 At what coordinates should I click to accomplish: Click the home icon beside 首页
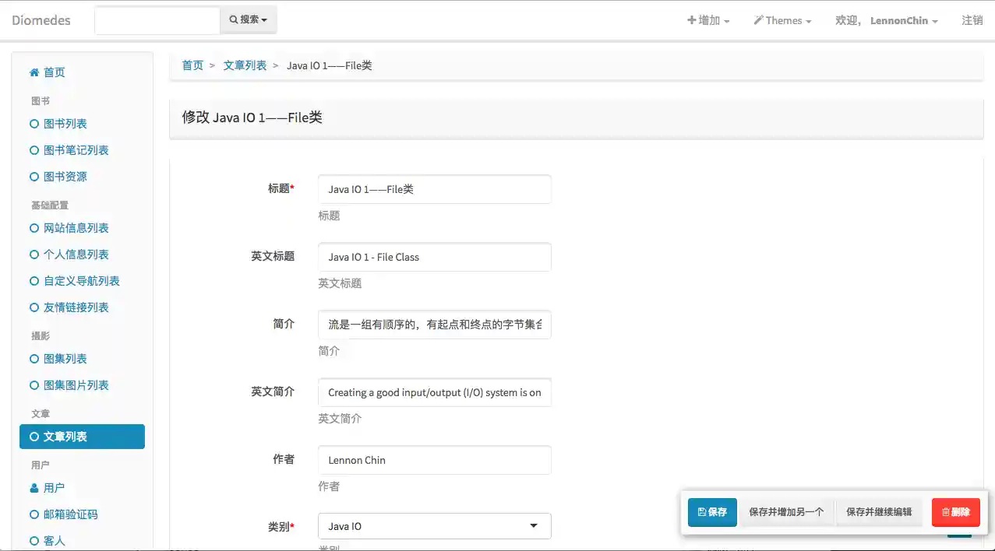37,72
